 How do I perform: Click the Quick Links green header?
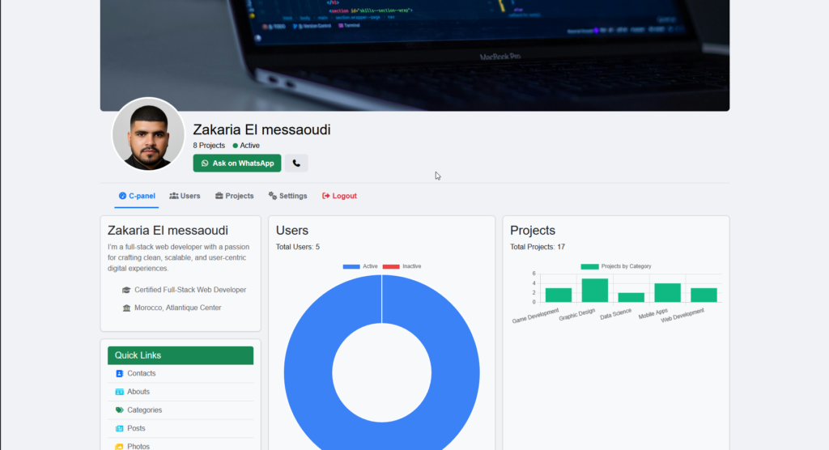coord(181,355)
